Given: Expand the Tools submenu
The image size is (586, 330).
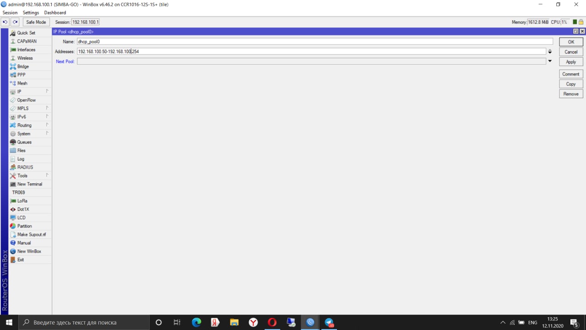Looking at the screenshot, I should pos(30,176).
